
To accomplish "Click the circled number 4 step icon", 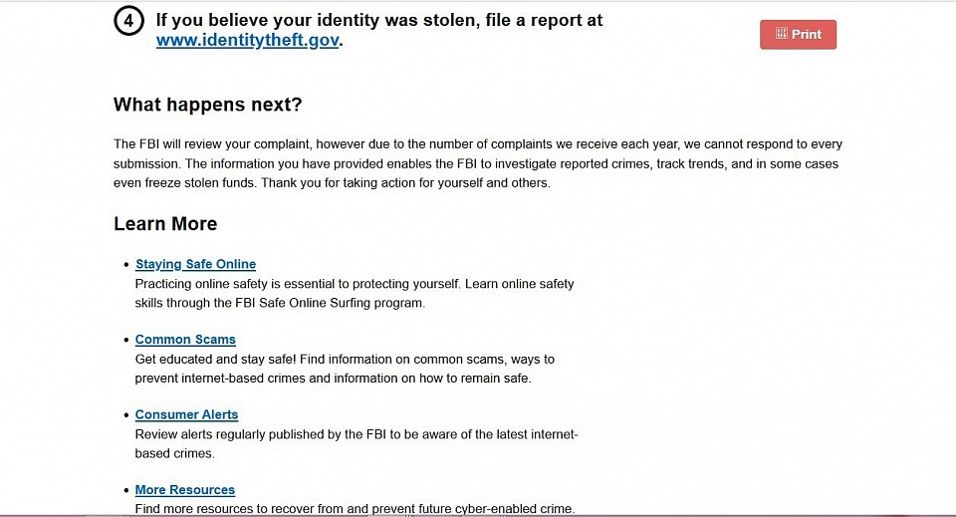I will 128,20.
